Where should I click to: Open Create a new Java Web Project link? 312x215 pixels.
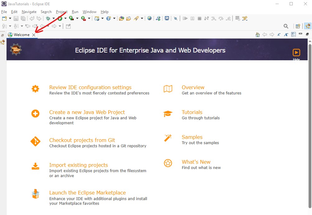coord(87,112)
